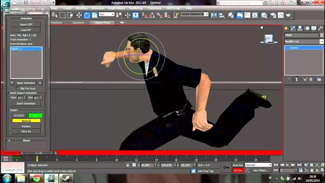Toggle Spinner Snap in toolbar
325x183 pixels.
(167, 15)
